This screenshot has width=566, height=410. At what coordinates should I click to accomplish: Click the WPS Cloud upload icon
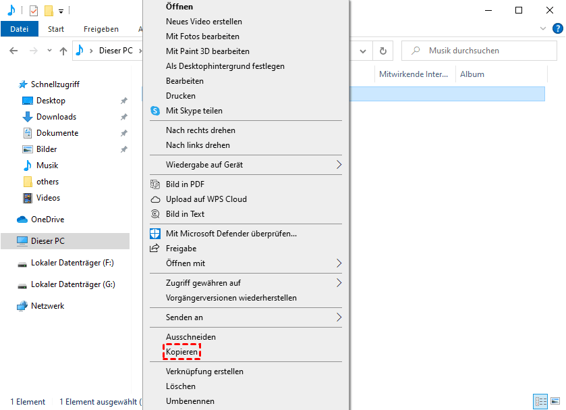pyautogui.click(x=155, y=199)
